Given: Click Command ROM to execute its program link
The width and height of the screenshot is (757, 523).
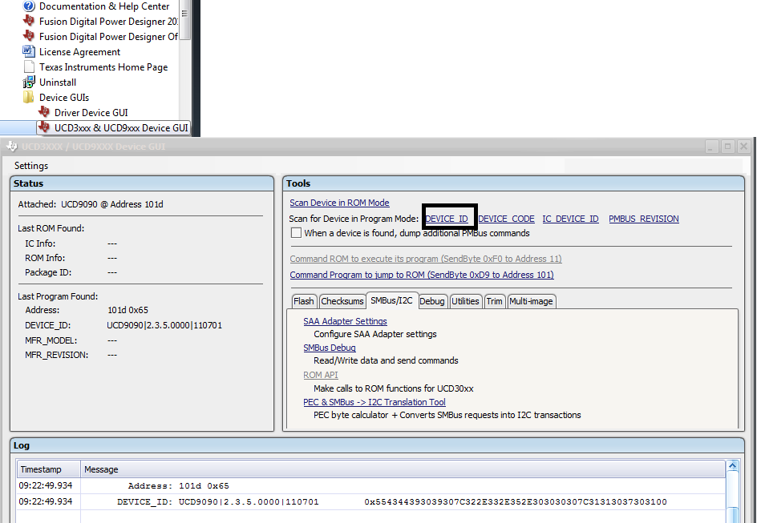Looking at the screenshot, I should pos(426,259).
